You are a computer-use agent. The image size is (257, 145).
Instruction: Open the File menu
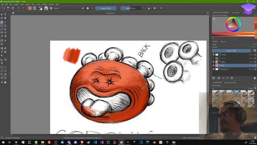coord(2,4)
